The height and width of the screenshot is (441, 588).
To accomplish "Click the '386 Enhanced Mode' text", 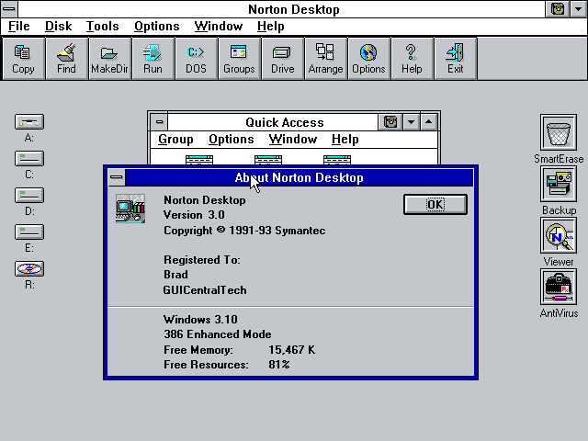I will tap(218, 334).
